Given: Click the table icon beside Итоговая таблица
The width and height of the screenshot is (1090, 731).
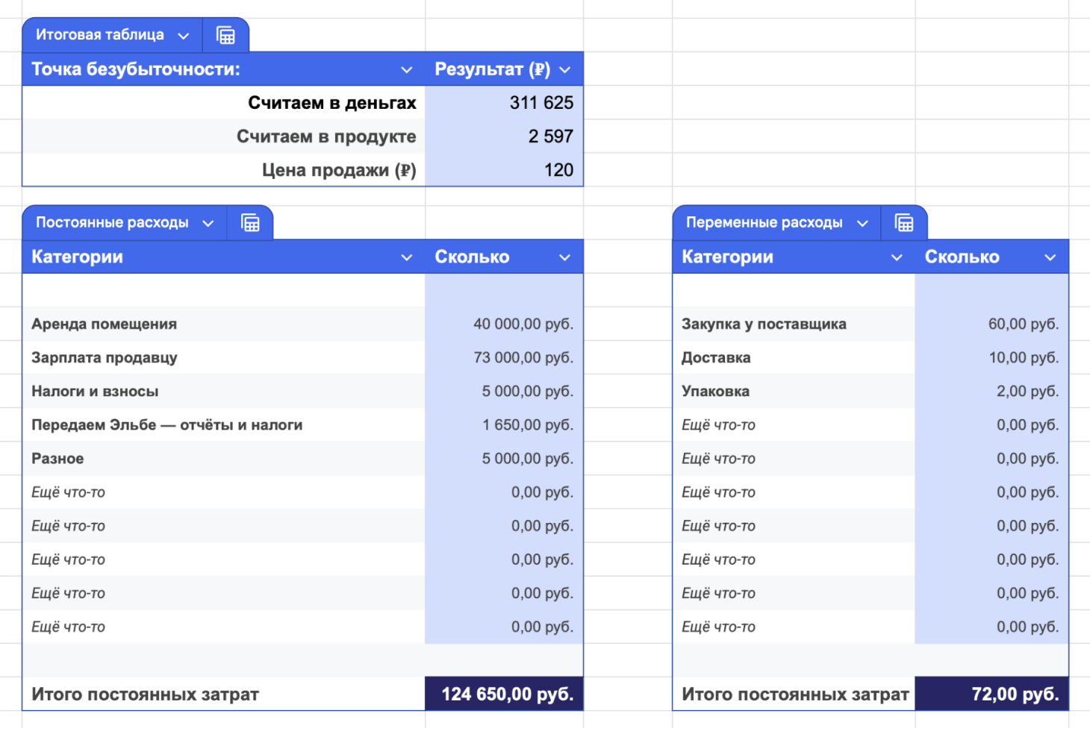Looking at the screenshot, I should (225, 35).
